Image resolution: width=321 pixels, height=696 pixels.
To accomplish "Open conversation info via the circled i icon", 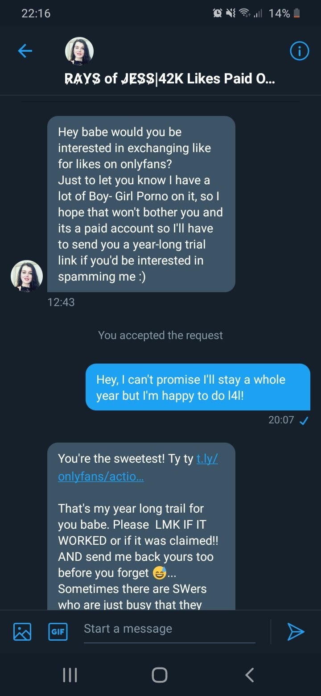I will pos(299,52).
